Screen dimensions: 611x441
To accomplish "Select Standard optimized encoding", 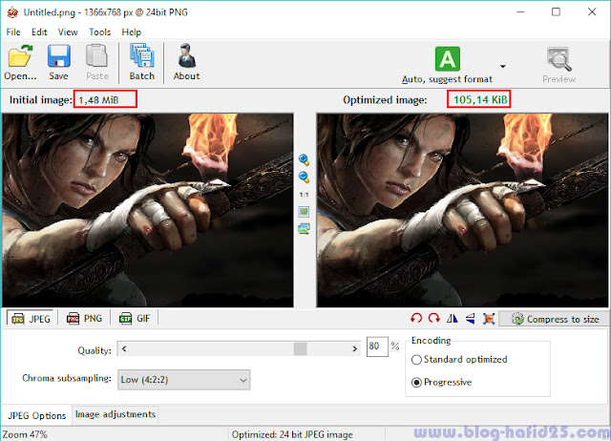I will click(x=459, y=359).
